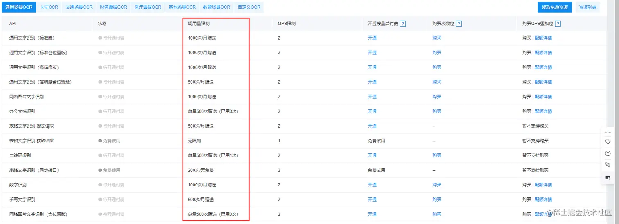Click 免费试用 in 表格文字识别（同步接口） row
This screenshot has width=619, height=224.
pyautogui.click(x=376, y=170)
